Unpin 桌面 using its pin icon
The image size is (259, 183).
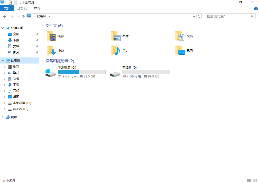(37, 34)
